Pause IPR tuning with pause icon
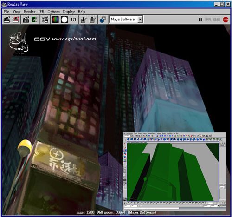 200,20
